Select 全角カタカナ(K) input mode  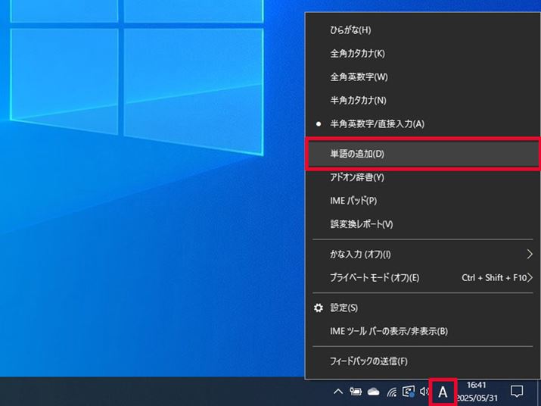(x=357, y=54)
